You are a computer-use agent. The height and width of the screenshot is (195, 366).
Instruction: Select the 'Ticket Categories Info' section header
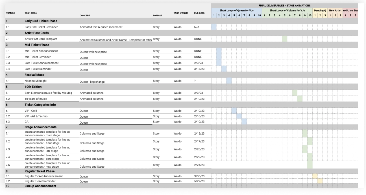point(40,105)
